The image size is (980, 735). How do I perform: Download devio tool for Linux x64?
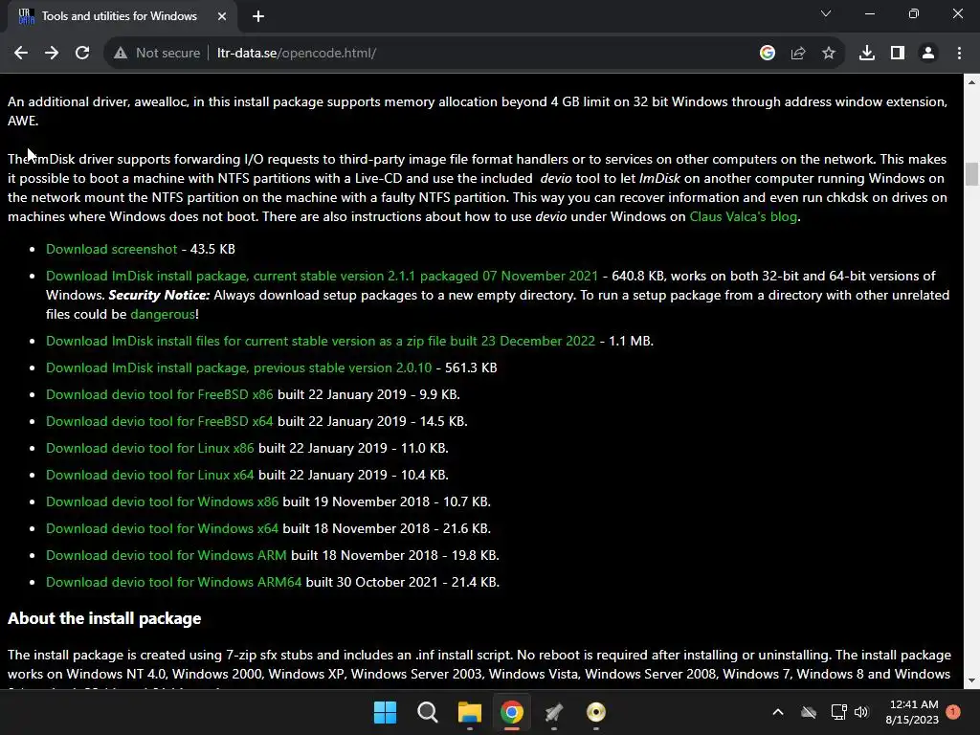tap(150, 476)
